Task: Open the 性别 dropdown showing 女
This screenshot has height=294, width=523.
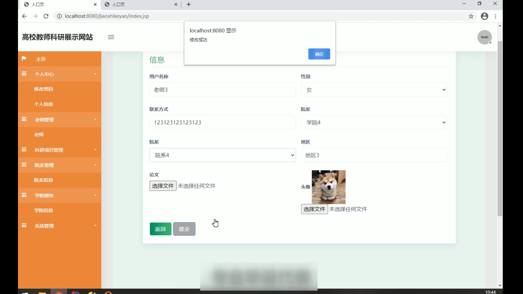Action: [x=374, y=90]
